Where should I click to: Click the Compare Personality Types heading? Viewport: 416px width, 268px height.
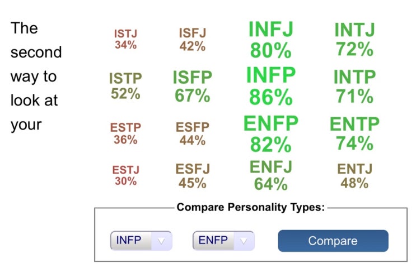coord(250,208)
